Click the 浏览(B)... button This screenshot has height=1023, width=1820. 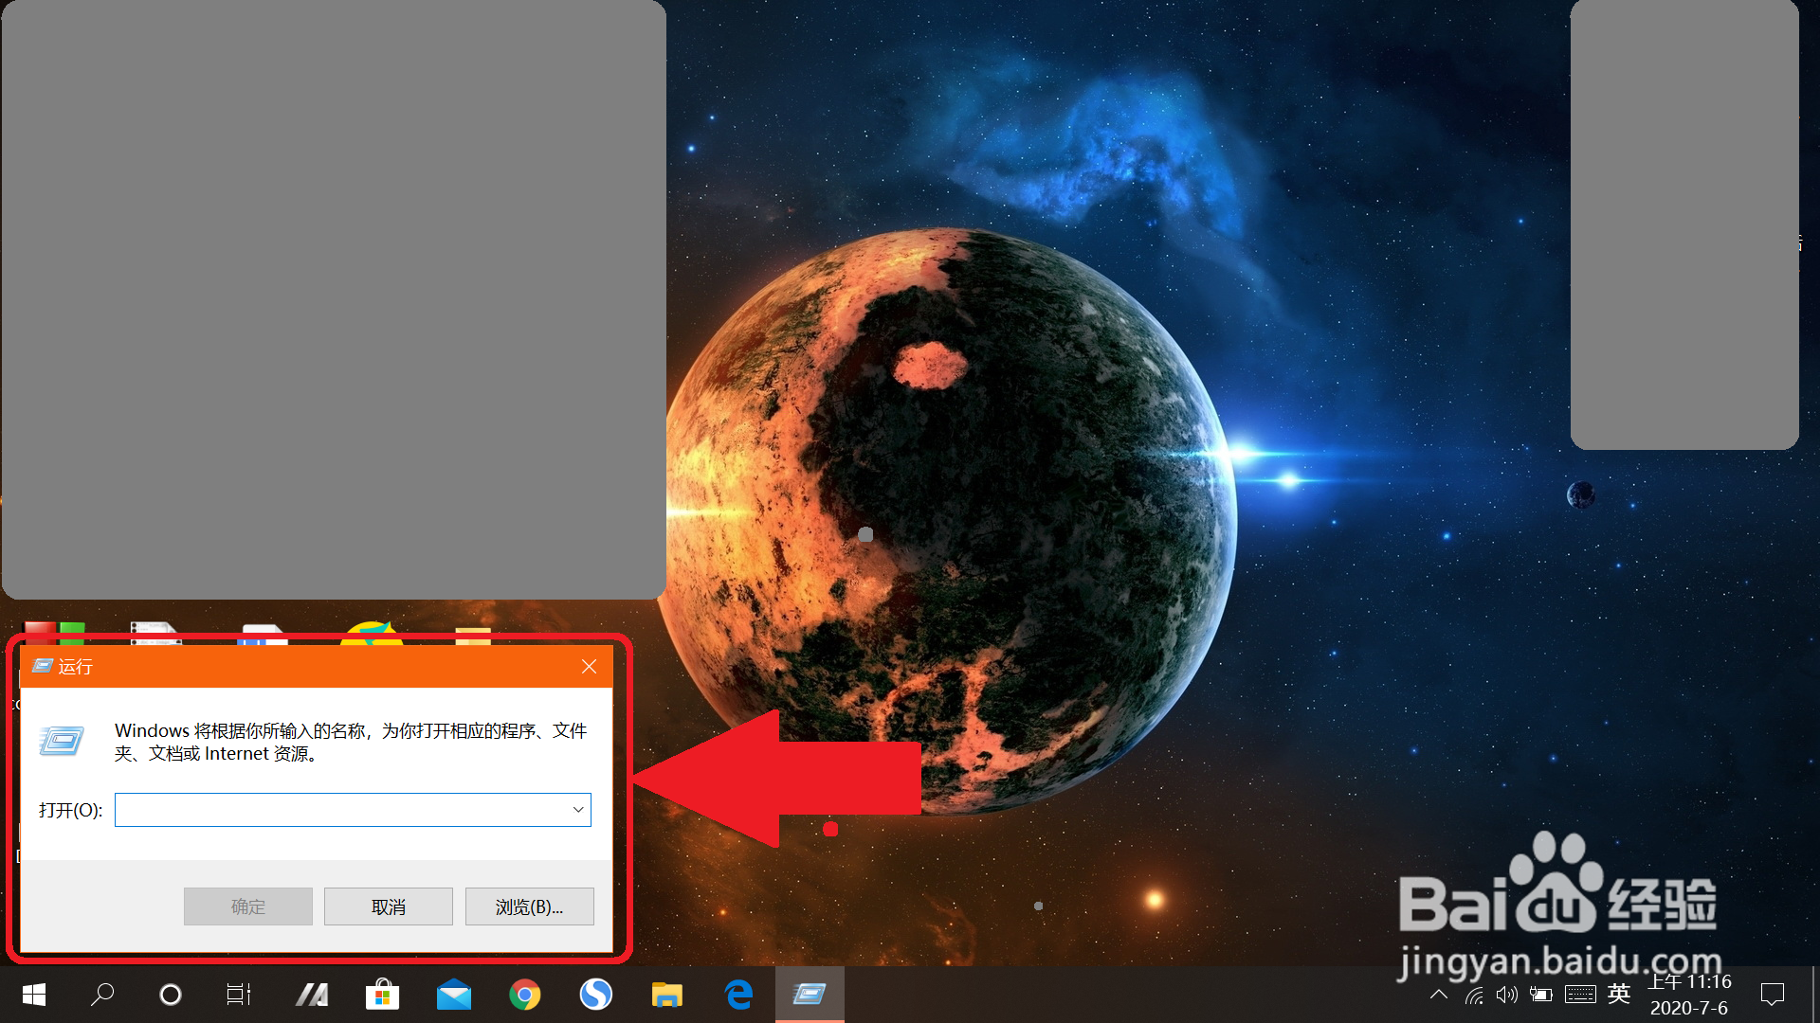529,906
